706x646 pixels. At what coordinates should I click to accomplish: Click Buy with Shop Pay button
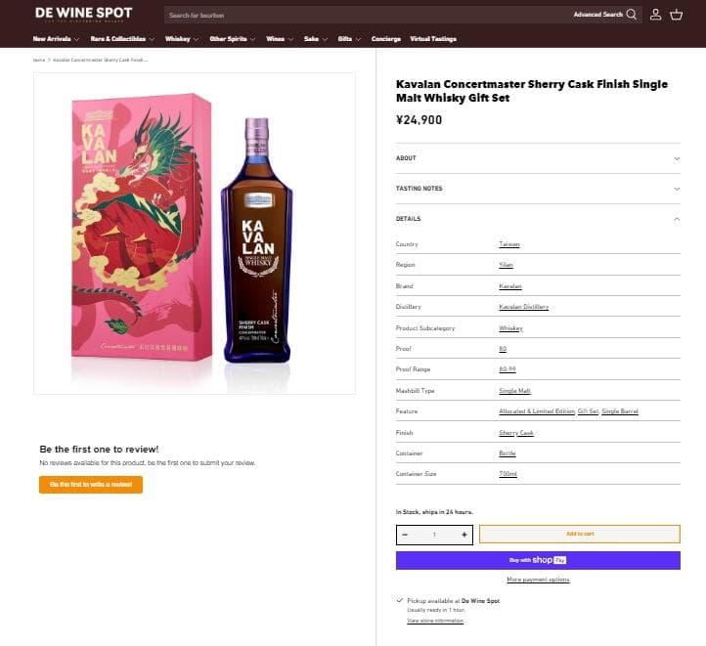(538, 560)
